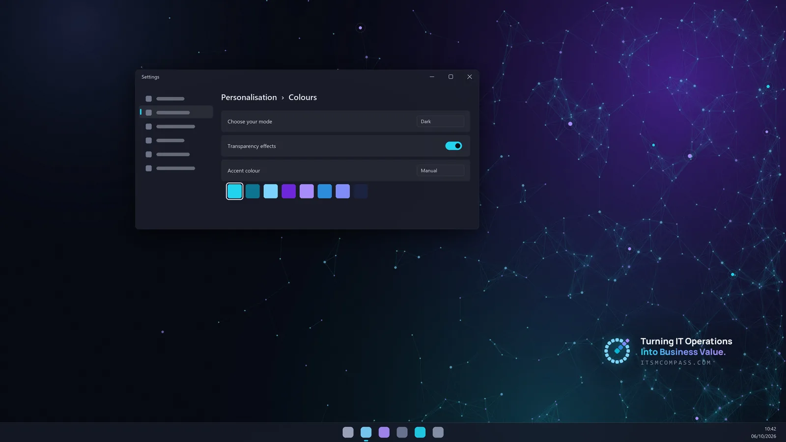Image resolution: width=786 pixels, height=442 pixels.
Task: Choose the pale lavender accent swatch
Action: (307, 191)
